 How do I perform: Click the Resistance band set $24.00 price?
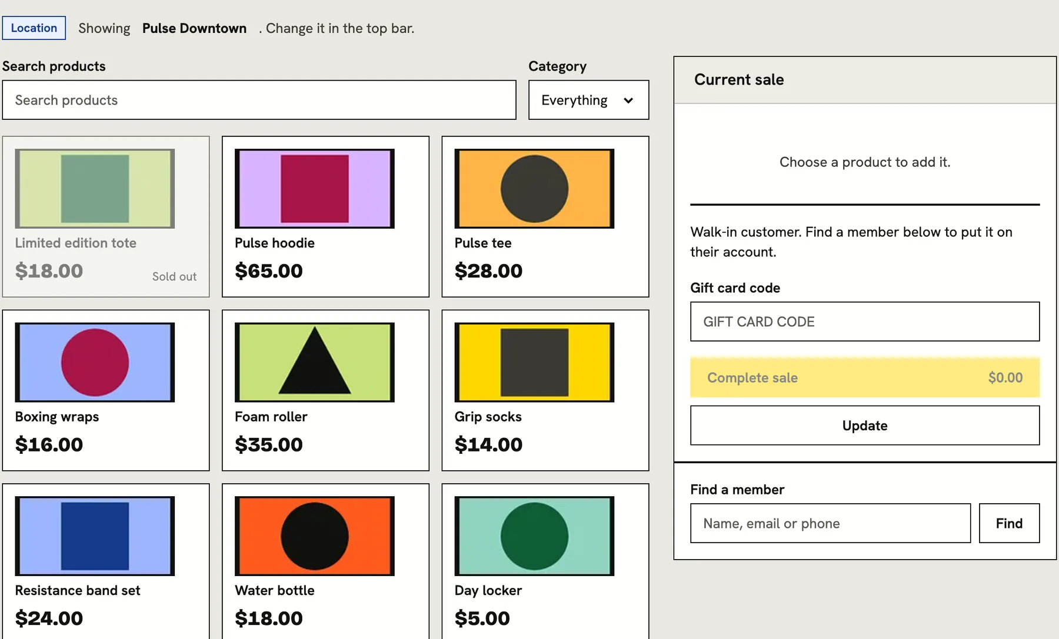(49, 618)
